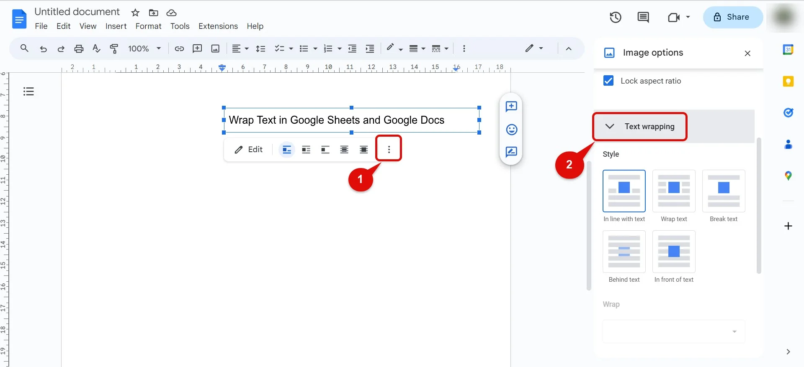804x367 pixels.
Task: Open Google Maps side panel
Action: pyautogui.click(x=788, y=176)
